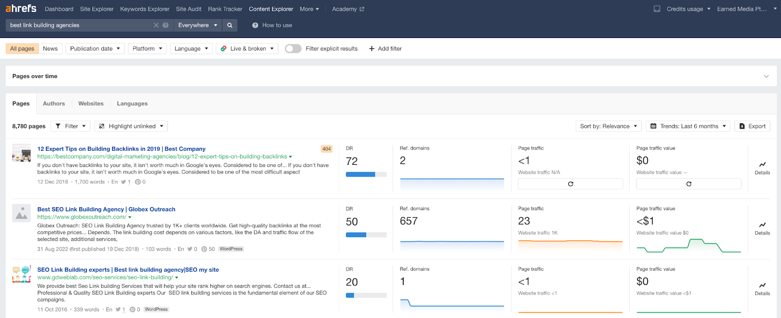
Task: Click the Pinterest icon showing 50 shares
Action: point(204,249)
